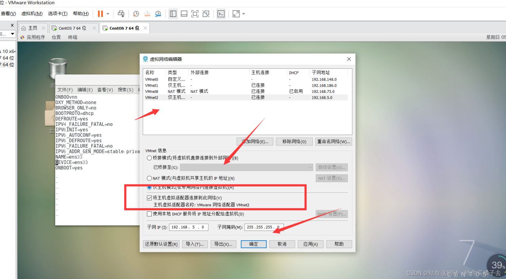Expand the stretch display options arrow
Viewport: 506px width, 279px height.
click(244, 14)
